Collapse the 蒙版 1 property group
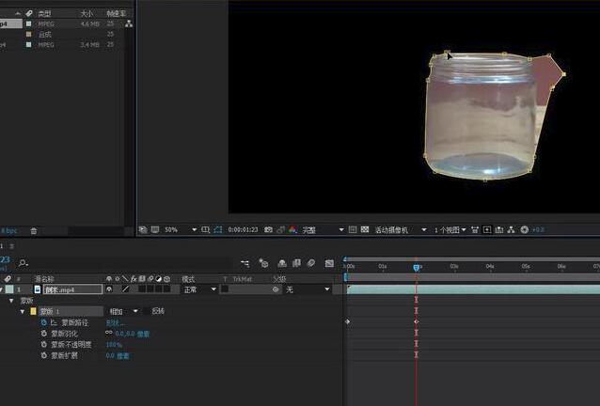The height and width of the screenshot is (406, 600). 23,311
